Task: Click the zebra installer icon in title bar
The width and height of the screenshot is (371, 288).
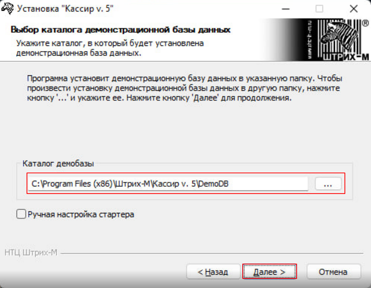Action: click(7, 9)
